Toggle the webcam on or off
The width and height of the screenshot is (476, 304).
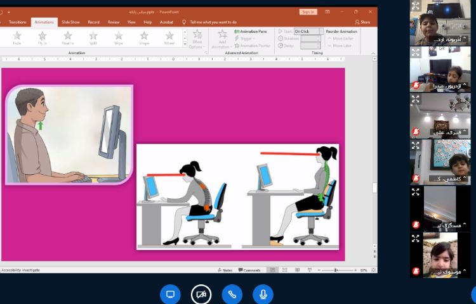click(x=201, y=294)
